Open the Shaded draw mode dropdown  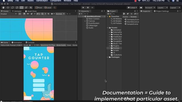(x=9, y=14)
